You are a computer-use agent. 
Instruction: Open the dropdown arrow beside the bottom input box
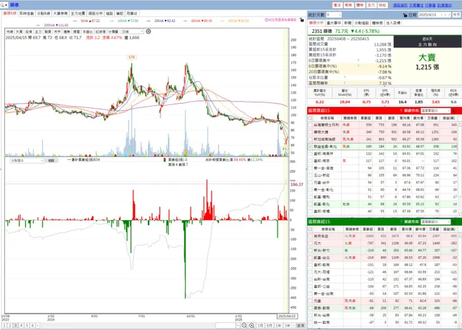[x=238, y=325]
